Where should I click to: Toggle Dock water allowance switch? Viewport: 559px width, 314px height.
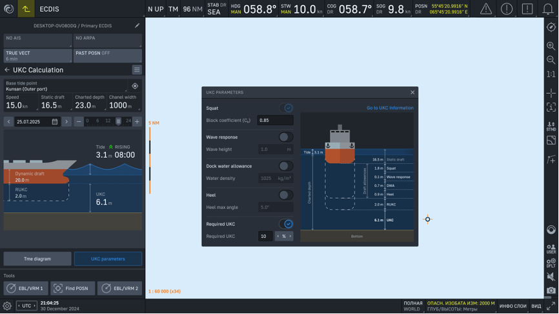click(x=286, y=166)
